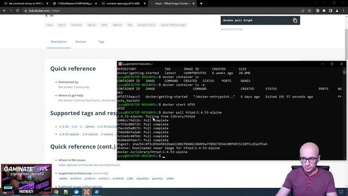Open the Docker Community maintainer link
This screenshot has height=196, width=348.
click(x=74, y=87)
